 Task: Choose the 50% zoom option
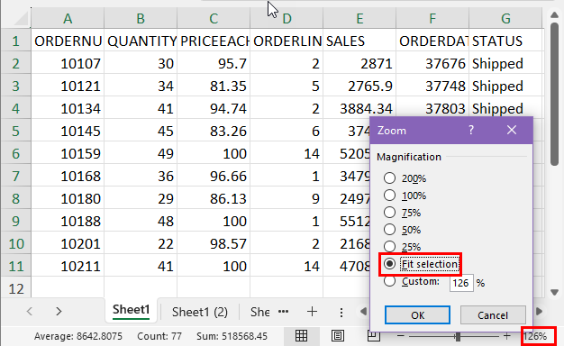click(389, 230)
